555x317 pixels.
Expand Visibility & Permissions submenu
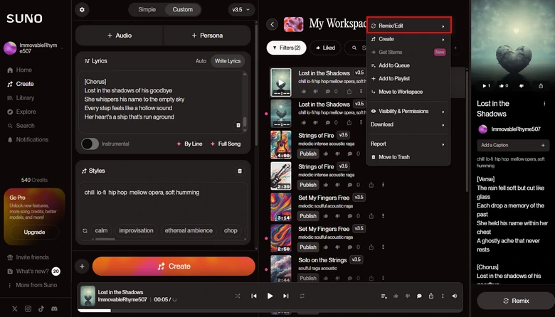coord(408,111)
